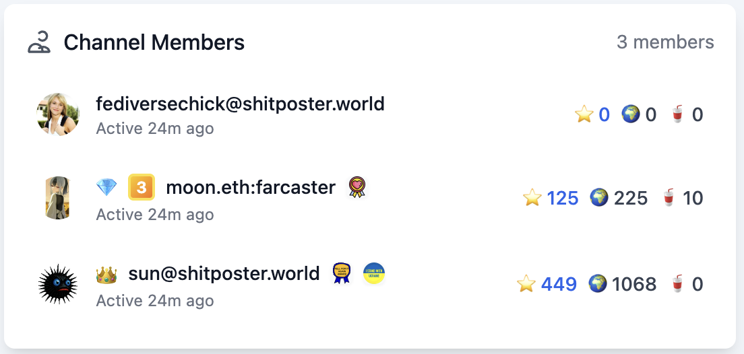Click the blue 125 star count

click(563, 198)
